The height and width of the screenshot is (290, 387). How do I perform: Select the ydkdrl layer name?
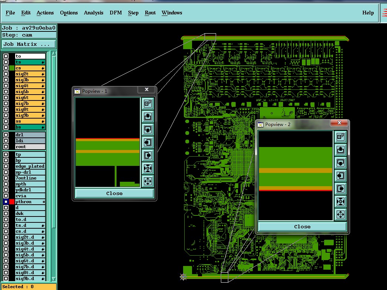(30, 190)
